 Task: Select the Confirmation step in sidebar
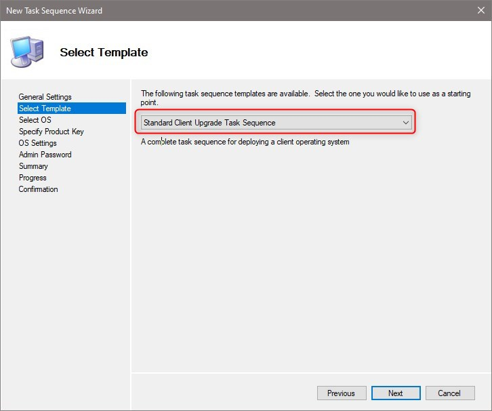38,189
